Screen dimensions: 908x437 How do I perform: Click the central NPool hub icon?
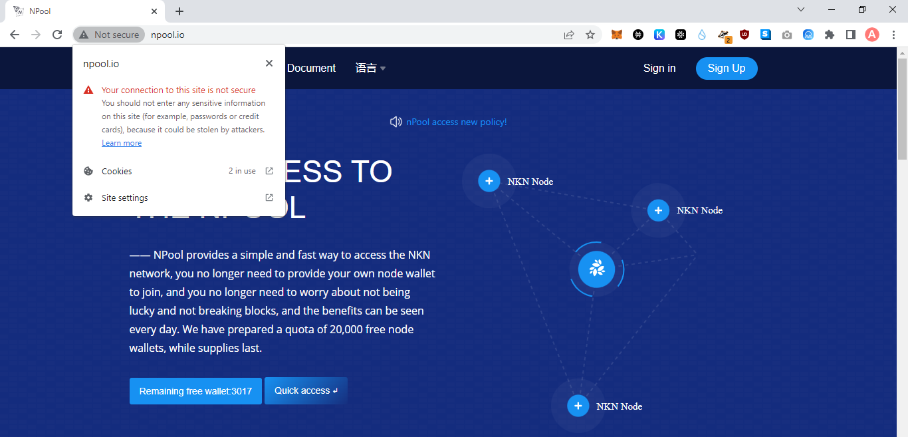(x=596, y=269)
